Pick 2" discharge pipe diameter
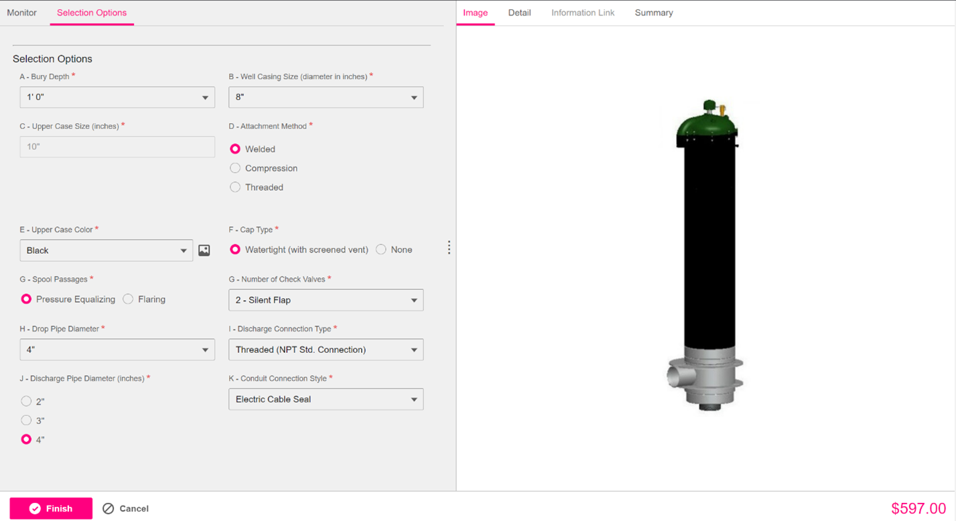956x521 pixels. [x=26, y=401]
